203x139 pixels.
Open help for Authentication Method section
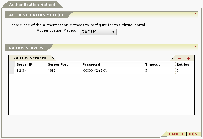(x=195, y=14)
